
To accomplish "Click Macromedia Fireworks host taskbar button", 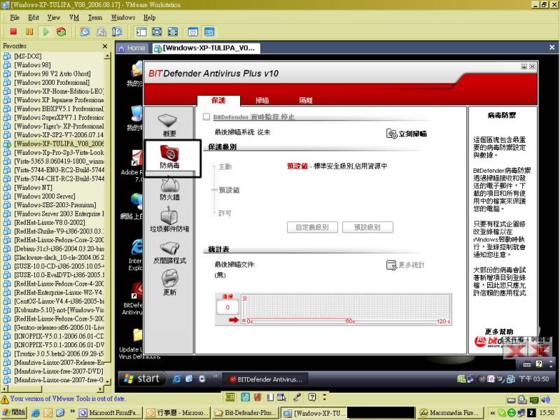I will pos(451,413).
